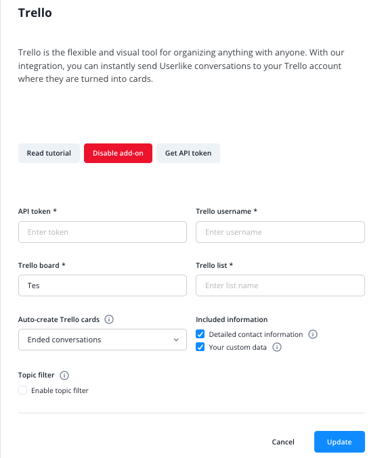This screenshot has width=384, height=458.
Task: Open the Read tutorial page
Action: coord(49,153)
